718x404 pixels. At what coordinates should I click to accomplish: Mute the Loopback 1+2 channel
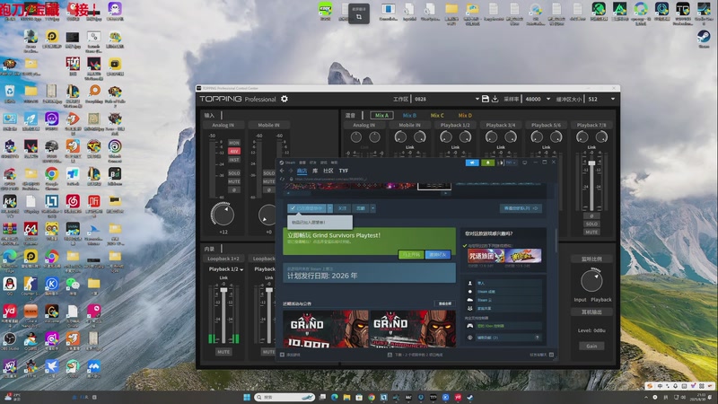(223, 352)
